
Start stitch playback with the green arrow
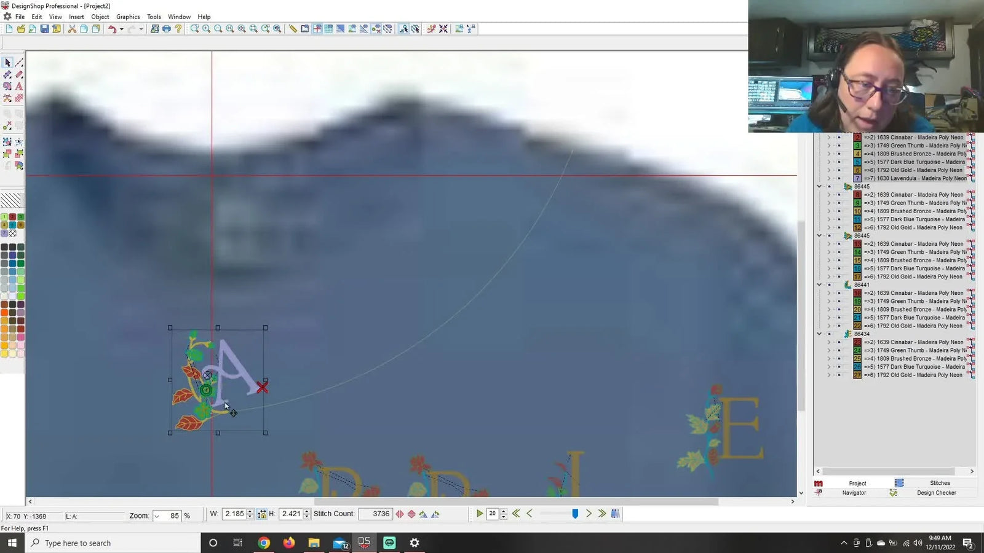tap(479, 514)
